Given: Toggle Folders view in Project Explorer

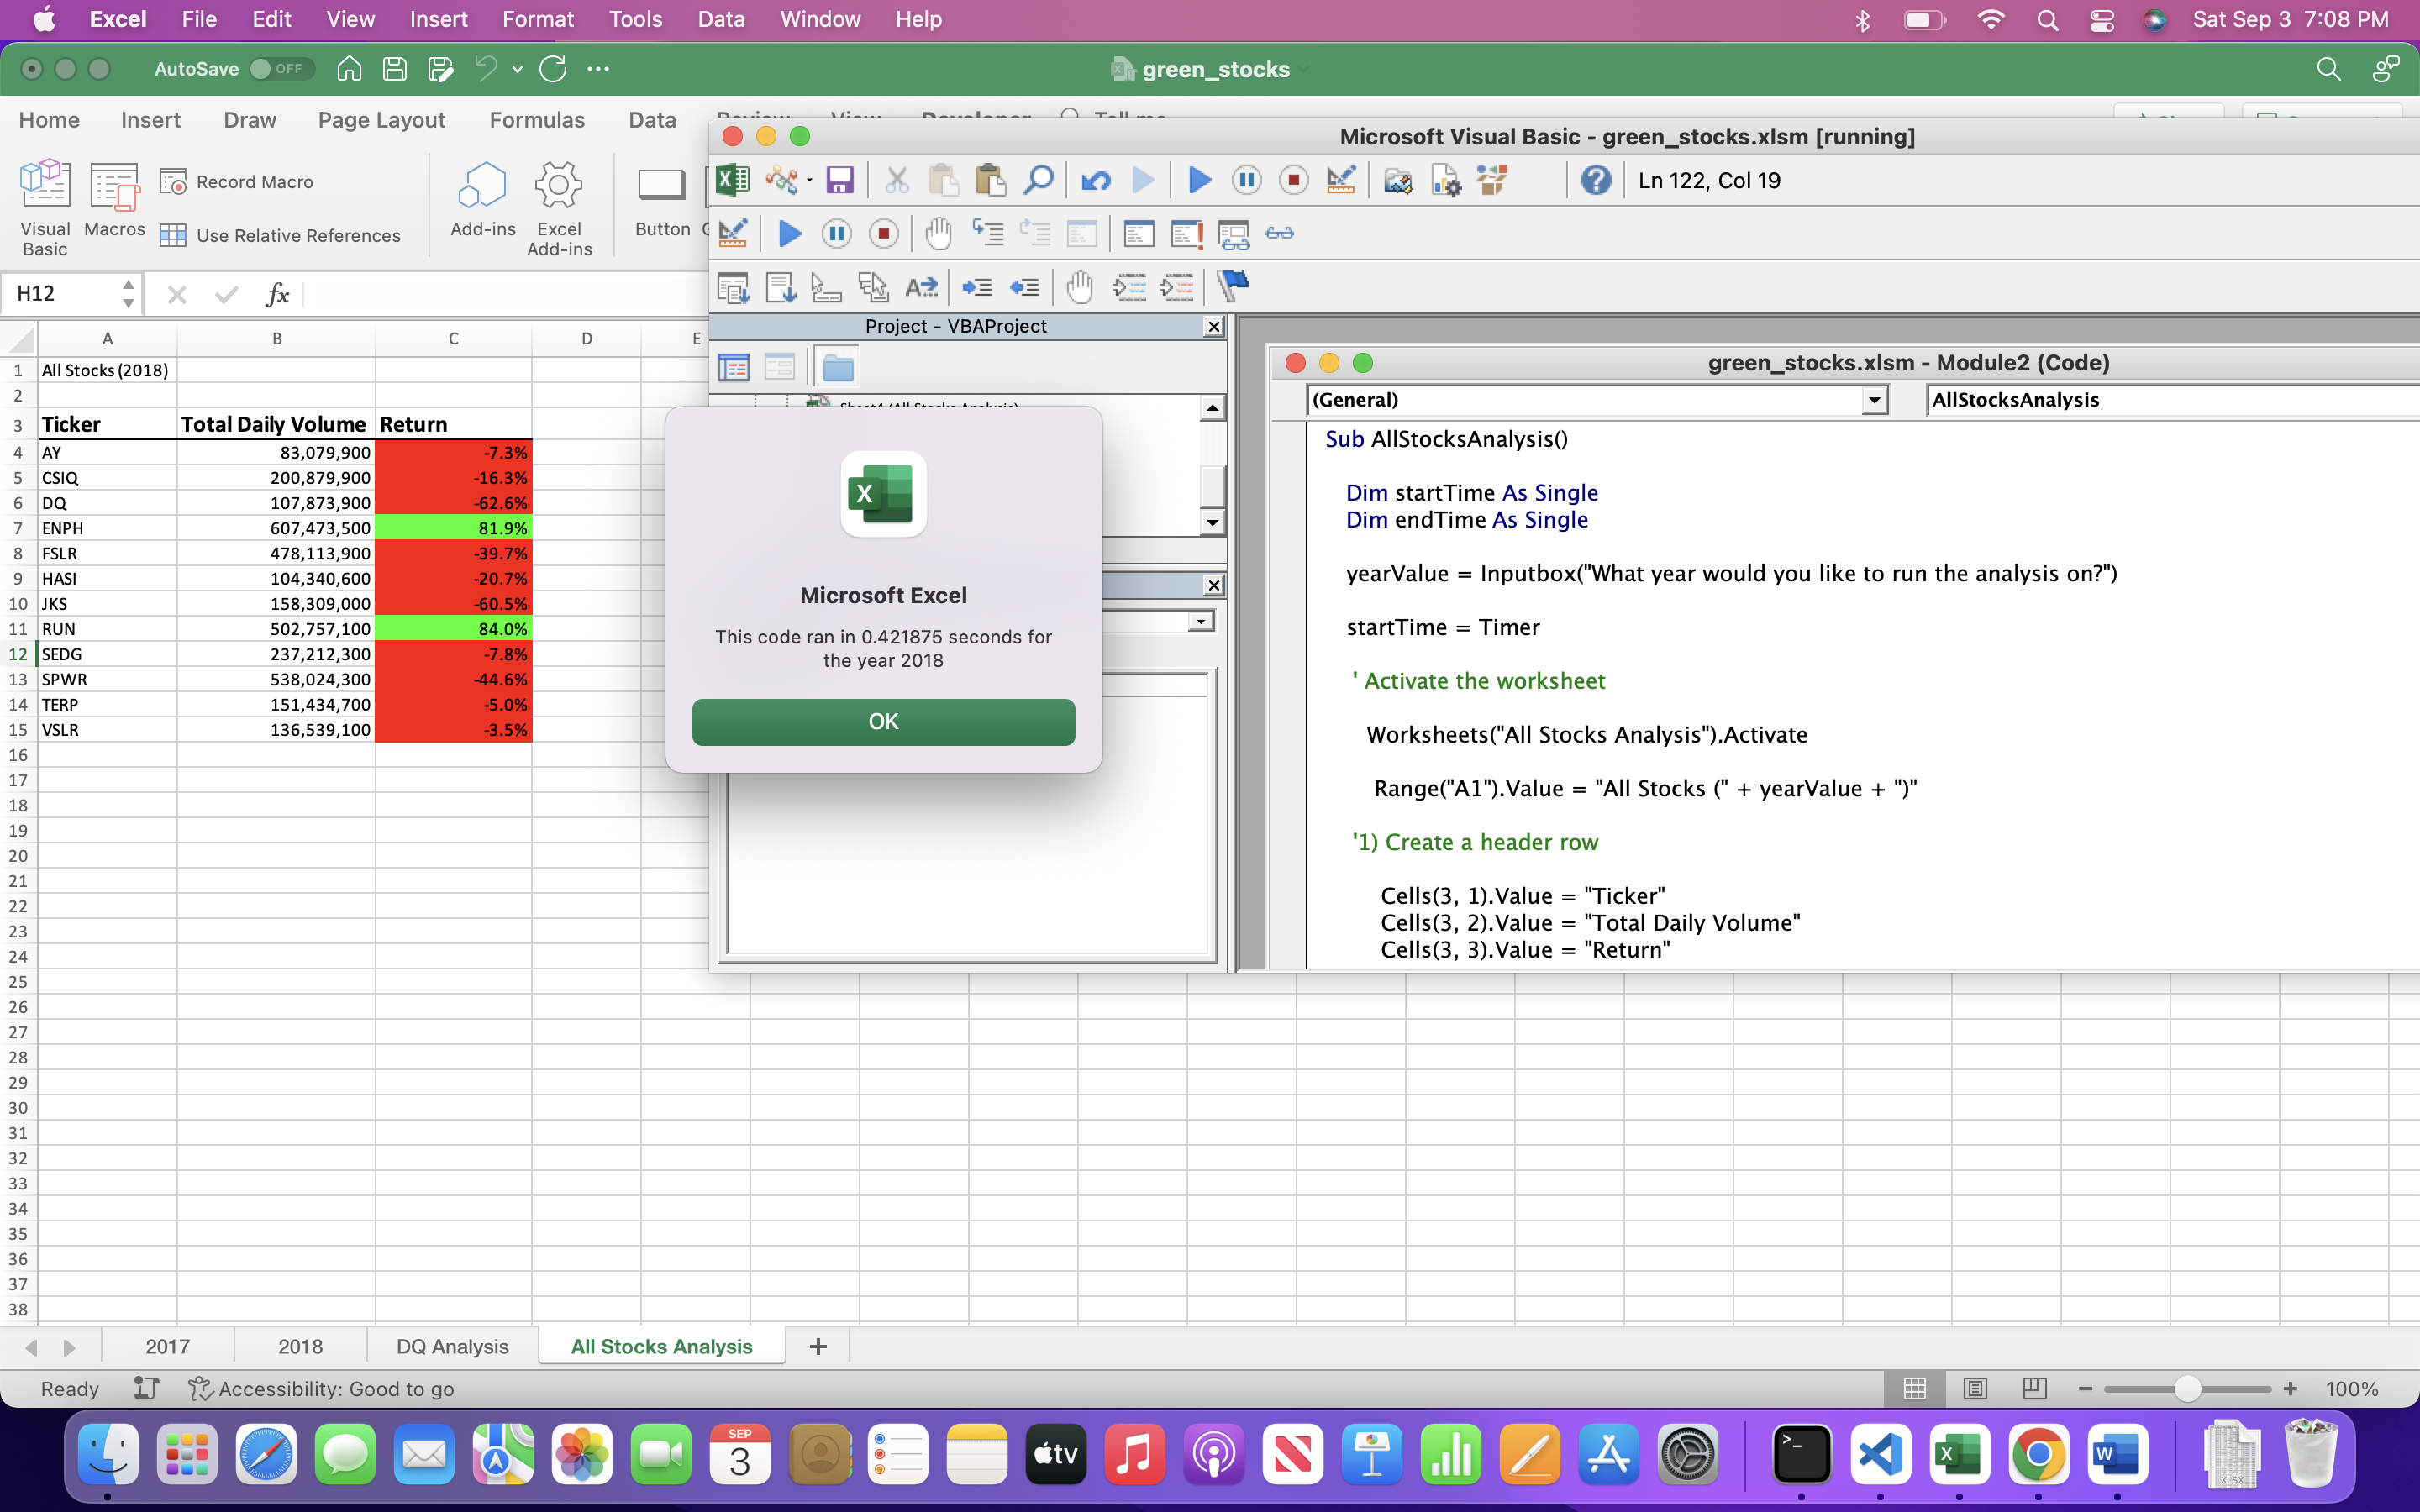Looking at the screenshot, I should [x=838, y=366].
